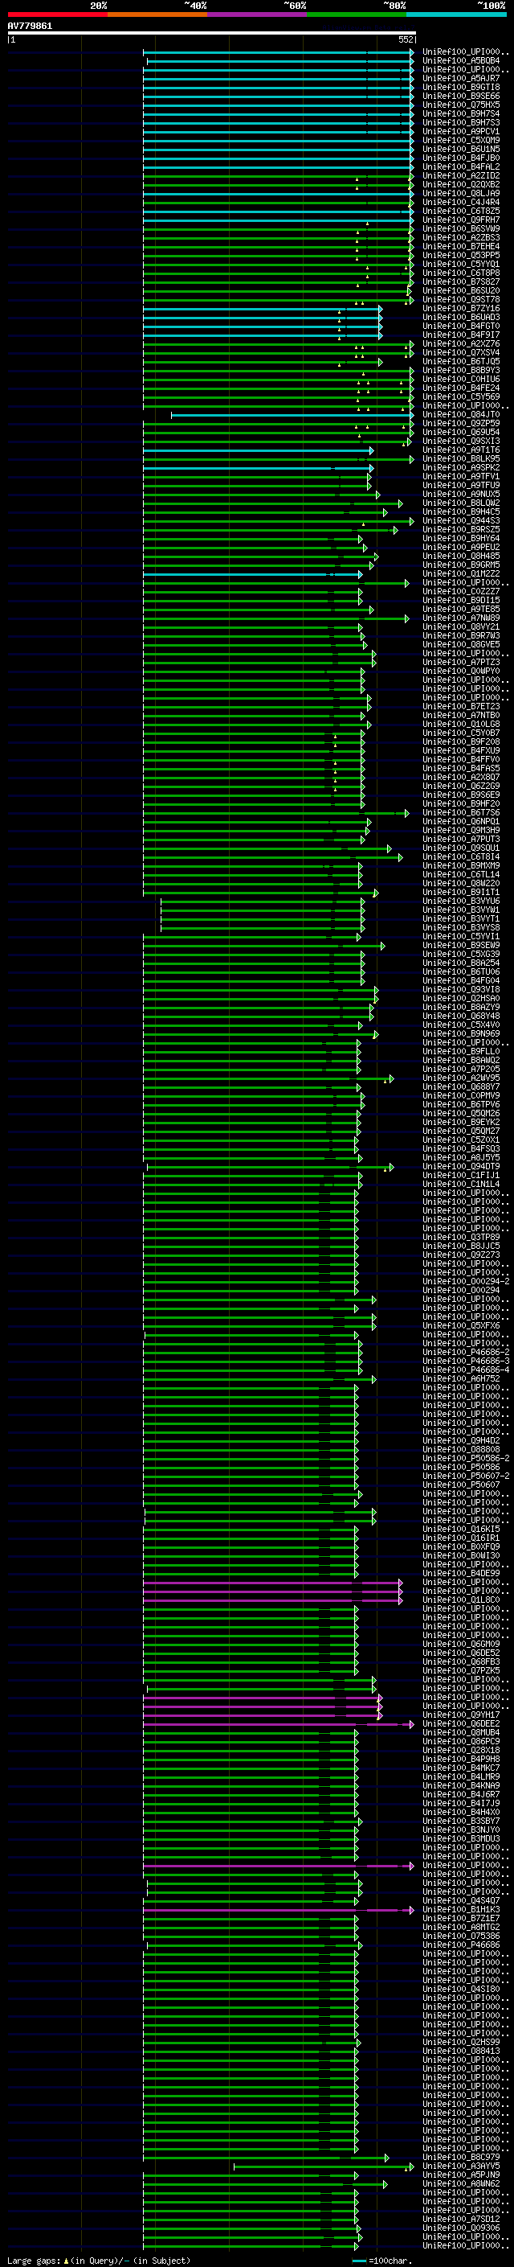This screenshot has width=514, height=2267.
Task: Open hit UniRef100_B9GTI8
Action: (x=461, y=87)
